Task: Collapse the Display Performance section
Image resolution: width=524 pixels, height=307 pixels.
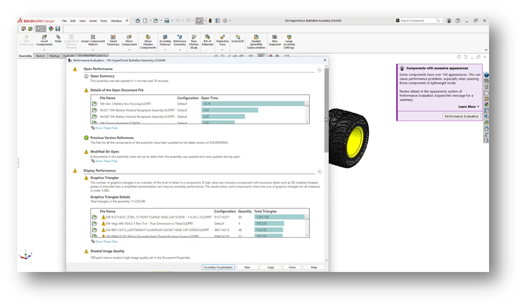Action: click(320, 172)
